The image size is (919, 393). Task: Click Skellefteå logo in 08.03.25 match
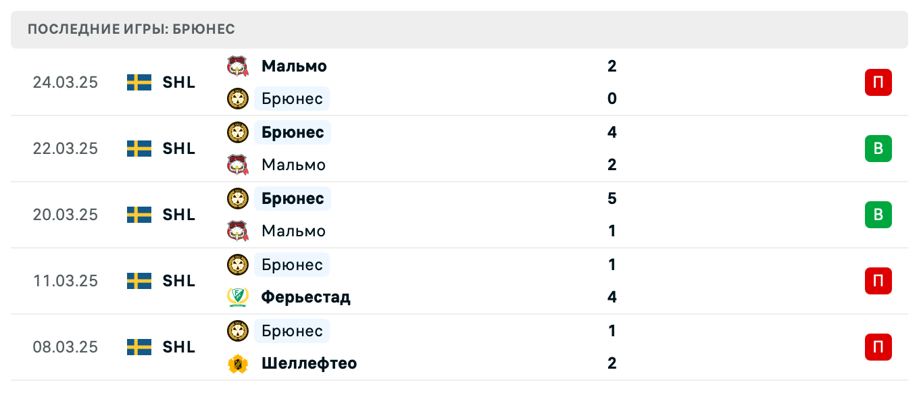coord(237,363)
